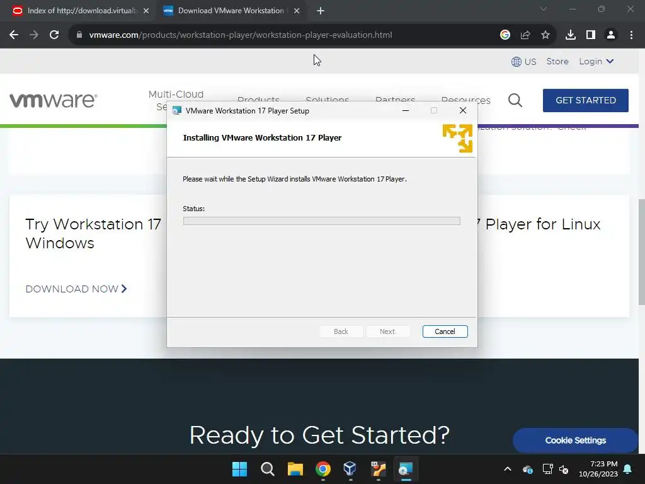
Task: Click the URL in the address bar
Action: (x=240, y=35)
